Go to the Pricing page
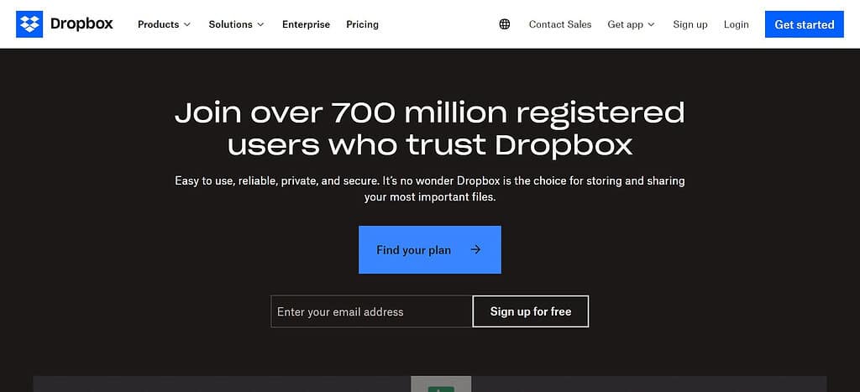860x392 pixels. pos(363,24)
